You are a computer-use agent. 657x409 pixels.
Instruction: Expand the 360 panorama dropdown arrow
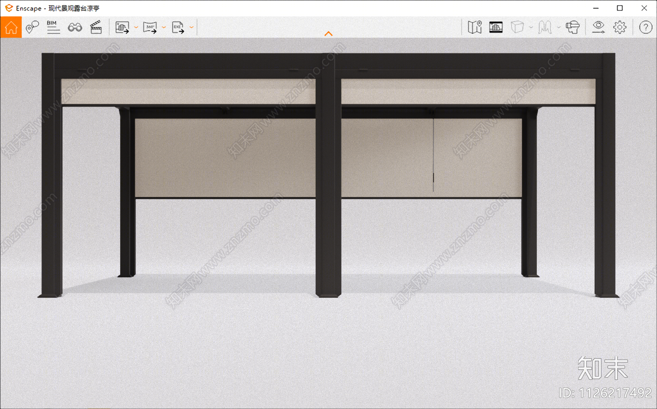pos(164,28)
